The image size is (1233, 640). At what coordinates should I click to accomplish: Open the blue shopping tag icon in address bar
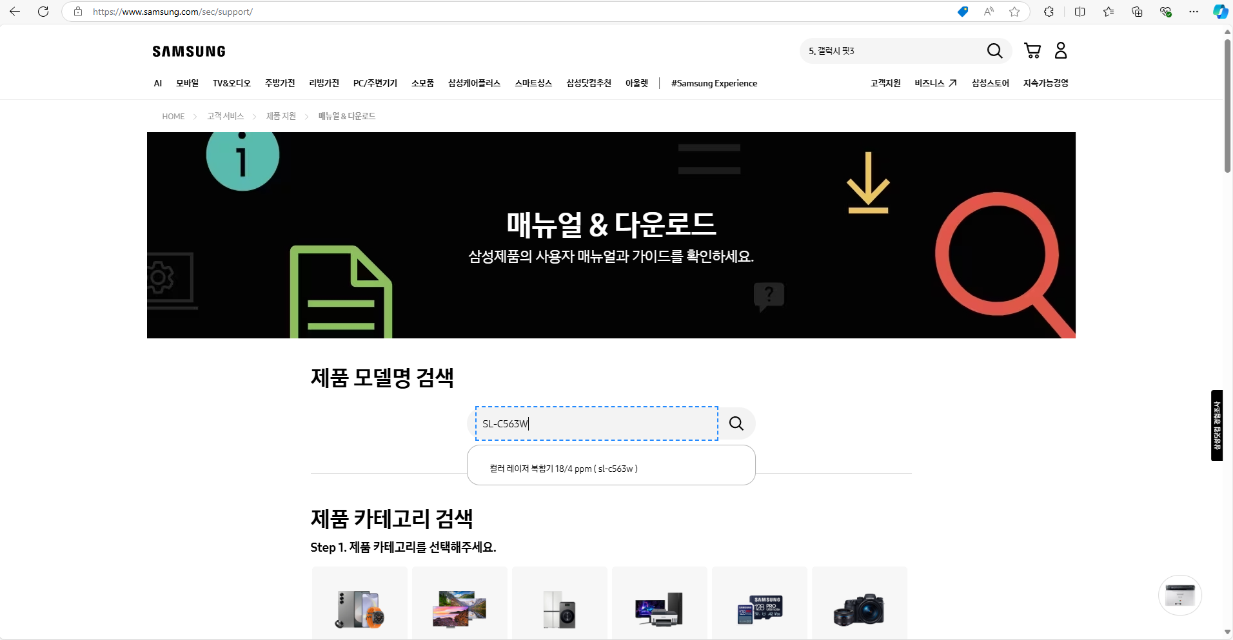pyautogui.click(x=963, y=12)
